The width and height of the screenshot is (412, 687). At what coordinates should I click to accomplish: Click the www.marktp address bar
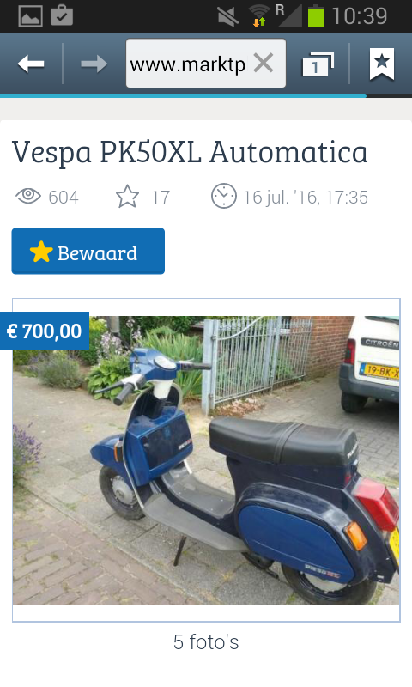click(x=206, y=63)
